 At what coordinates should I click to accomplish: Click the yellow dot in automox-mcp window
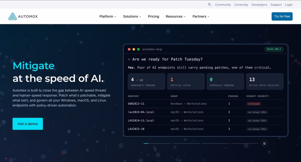point(134,49)
